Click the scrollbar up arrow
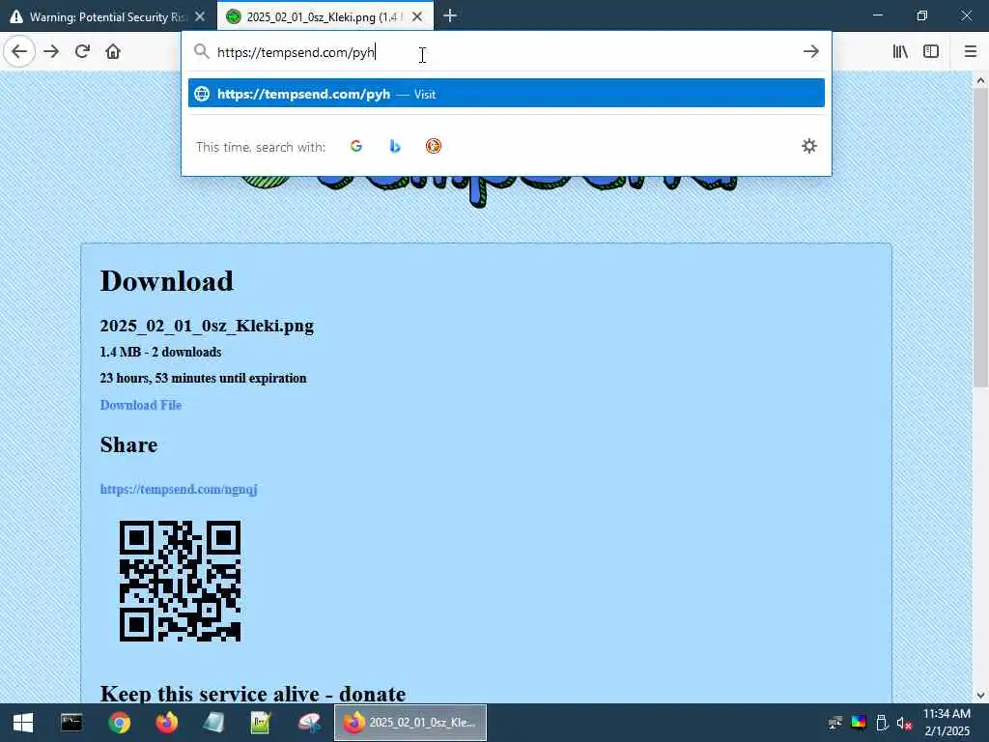 (x=980, y=80)
